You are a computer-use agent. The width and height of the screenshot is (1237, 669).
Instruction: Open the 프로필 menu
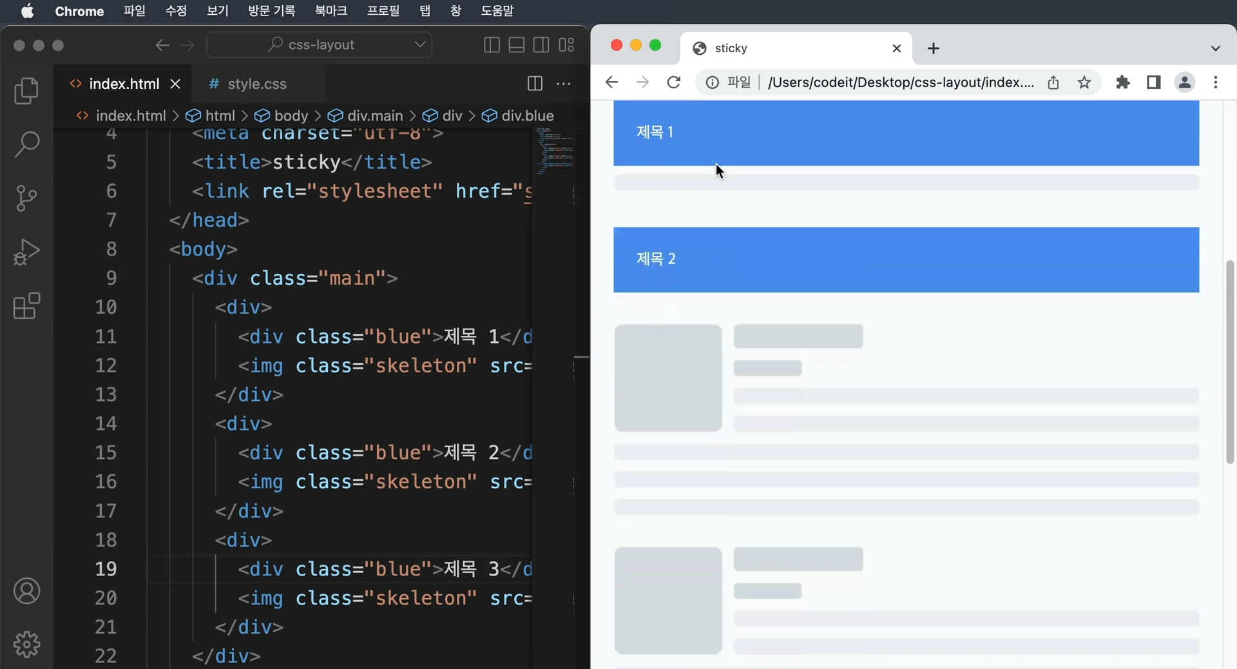click(383, 11)
